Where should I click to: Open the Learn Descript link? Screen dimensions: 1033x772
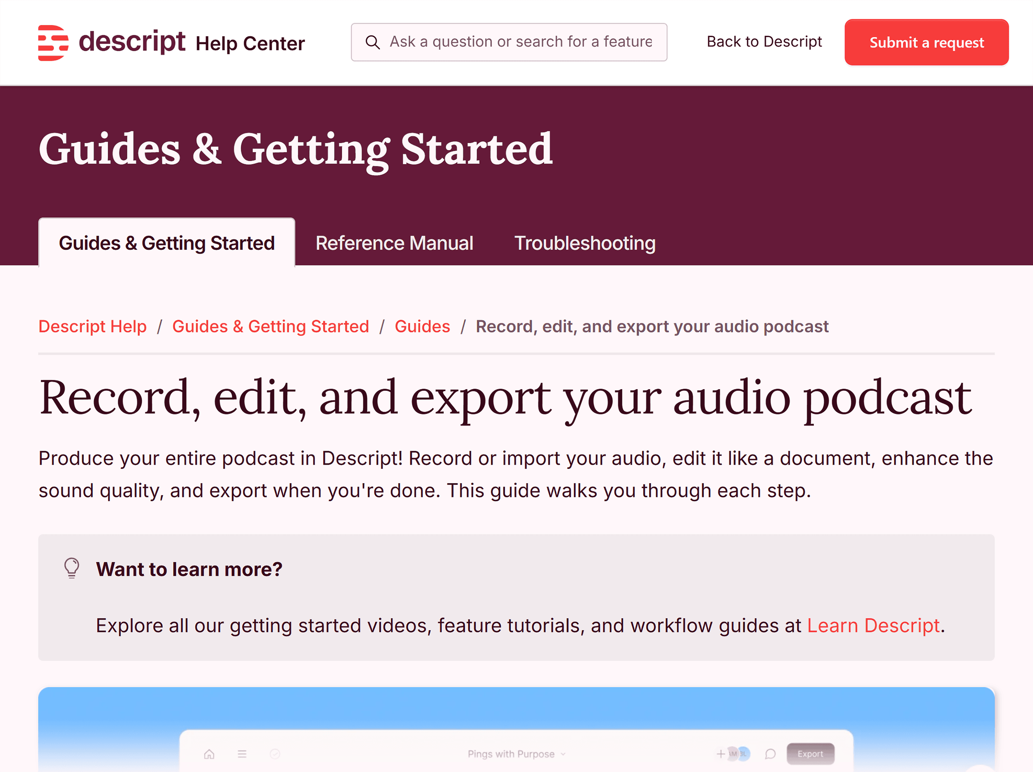point(873,625)
